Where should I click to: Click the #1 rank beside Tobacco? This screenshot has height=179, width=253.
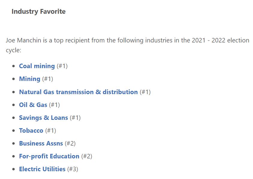(x=51, y=131)
